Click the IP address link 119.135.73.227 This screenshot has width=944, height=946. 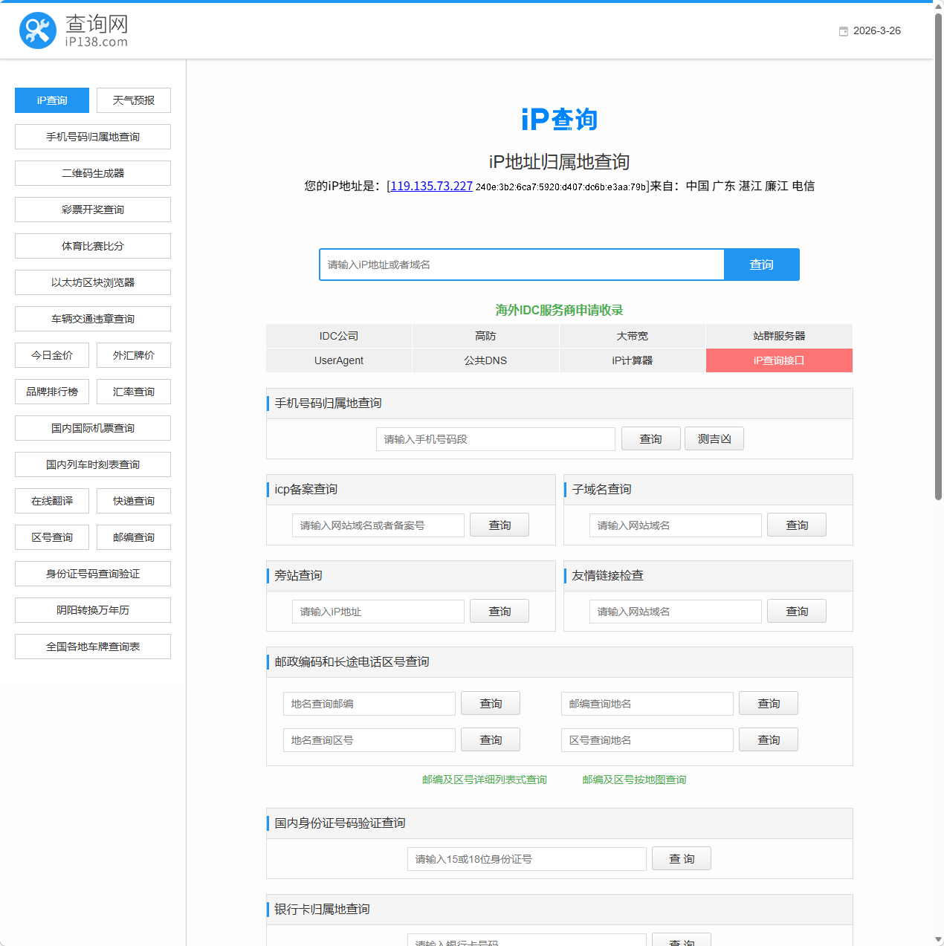(x=430, y=187)
